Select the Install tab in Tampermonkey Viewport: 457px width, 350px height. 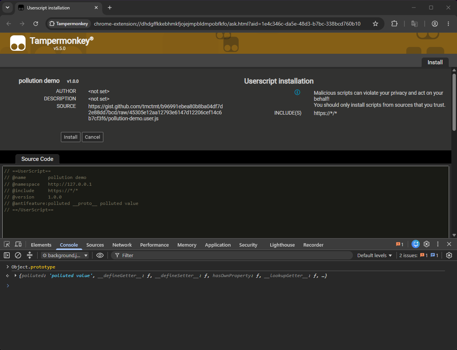coord(435,62)
